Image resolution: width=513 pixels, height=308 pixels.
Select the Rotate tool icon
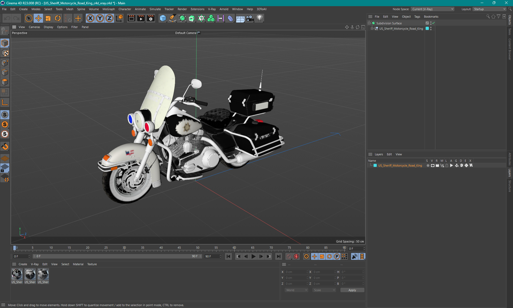coord(57,18)
